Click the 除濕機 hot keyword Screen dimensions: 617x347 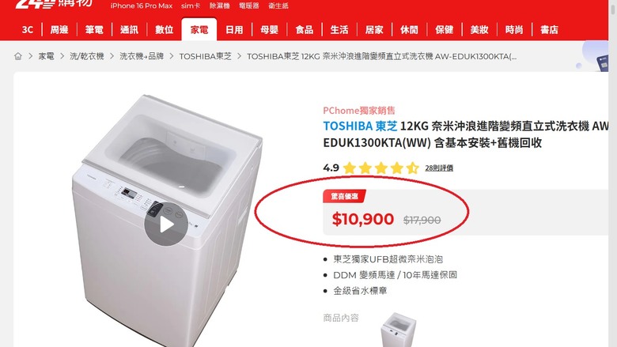(x=220, y=6)
